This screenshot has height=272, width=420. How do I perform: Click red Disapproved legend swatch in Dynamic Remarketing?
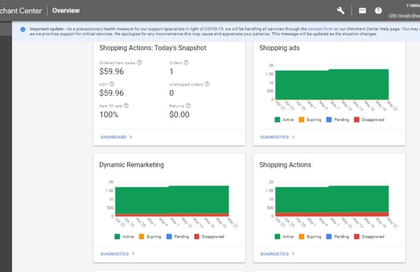click(197, 237)
